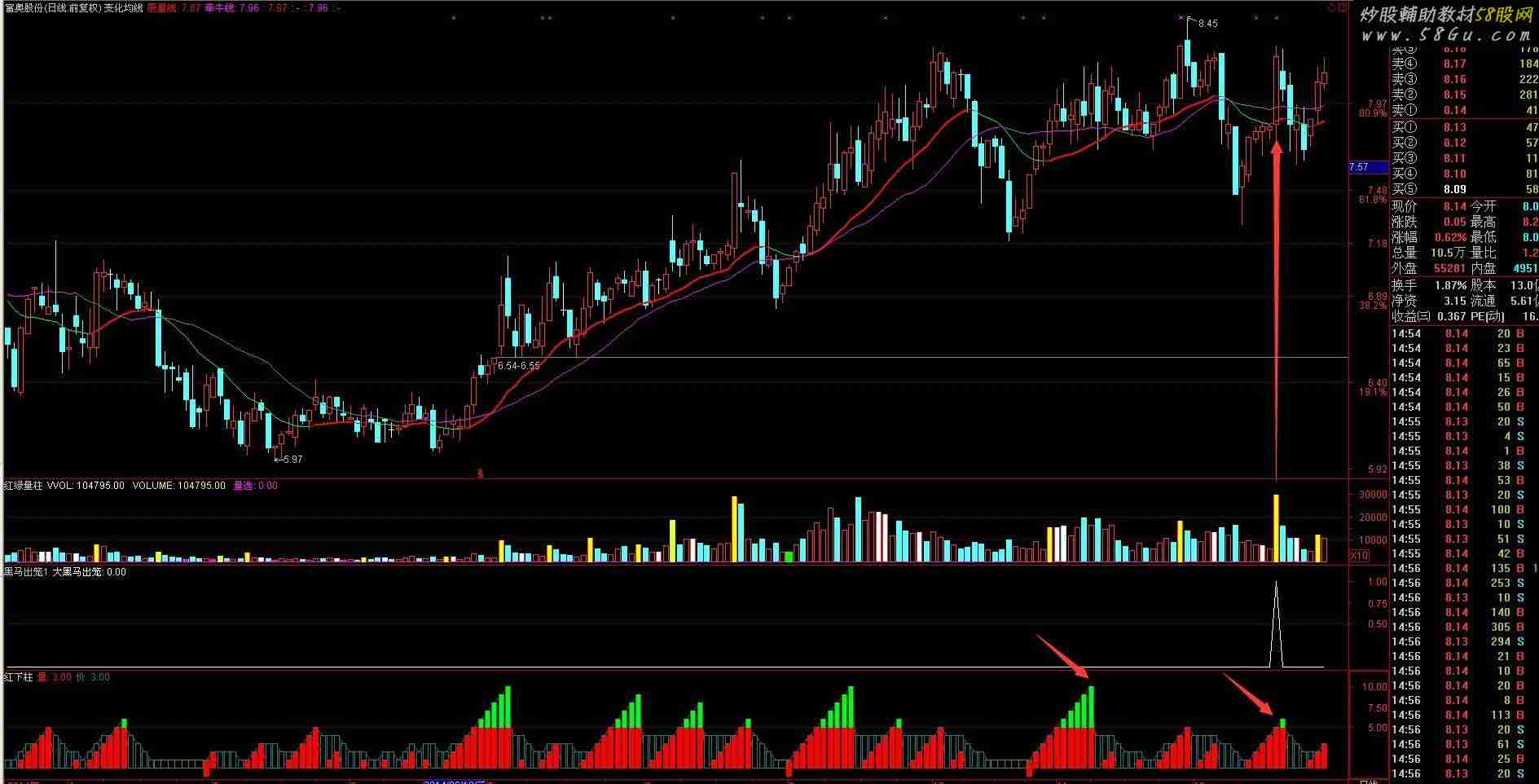This screenshot has height=784, width=1539.
Task: Click the 买⑤ bid row label
Action: tap(1405, 189)
